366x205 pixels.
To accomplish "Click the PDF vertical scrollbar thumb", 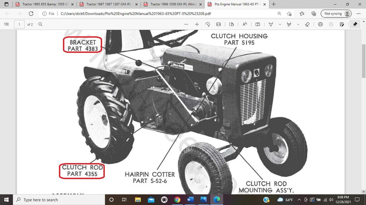I will [363, 61].
